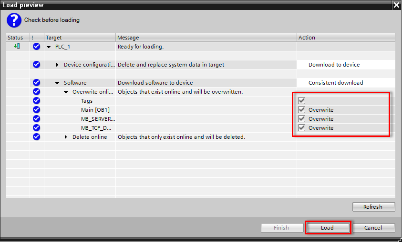Viewport: 402px width, 242px height.
Task: Click the Message column header
Action: click(206, 38)
